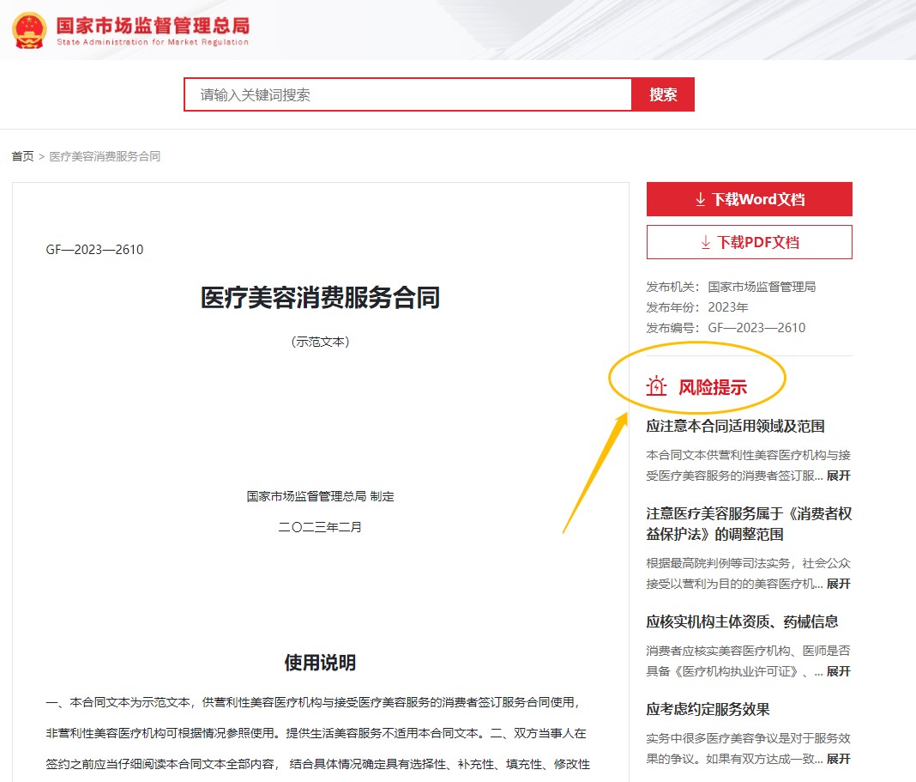Click the download arrow icon on PDF button
Viewport: 916px width, 782px height.
point(706,242)
